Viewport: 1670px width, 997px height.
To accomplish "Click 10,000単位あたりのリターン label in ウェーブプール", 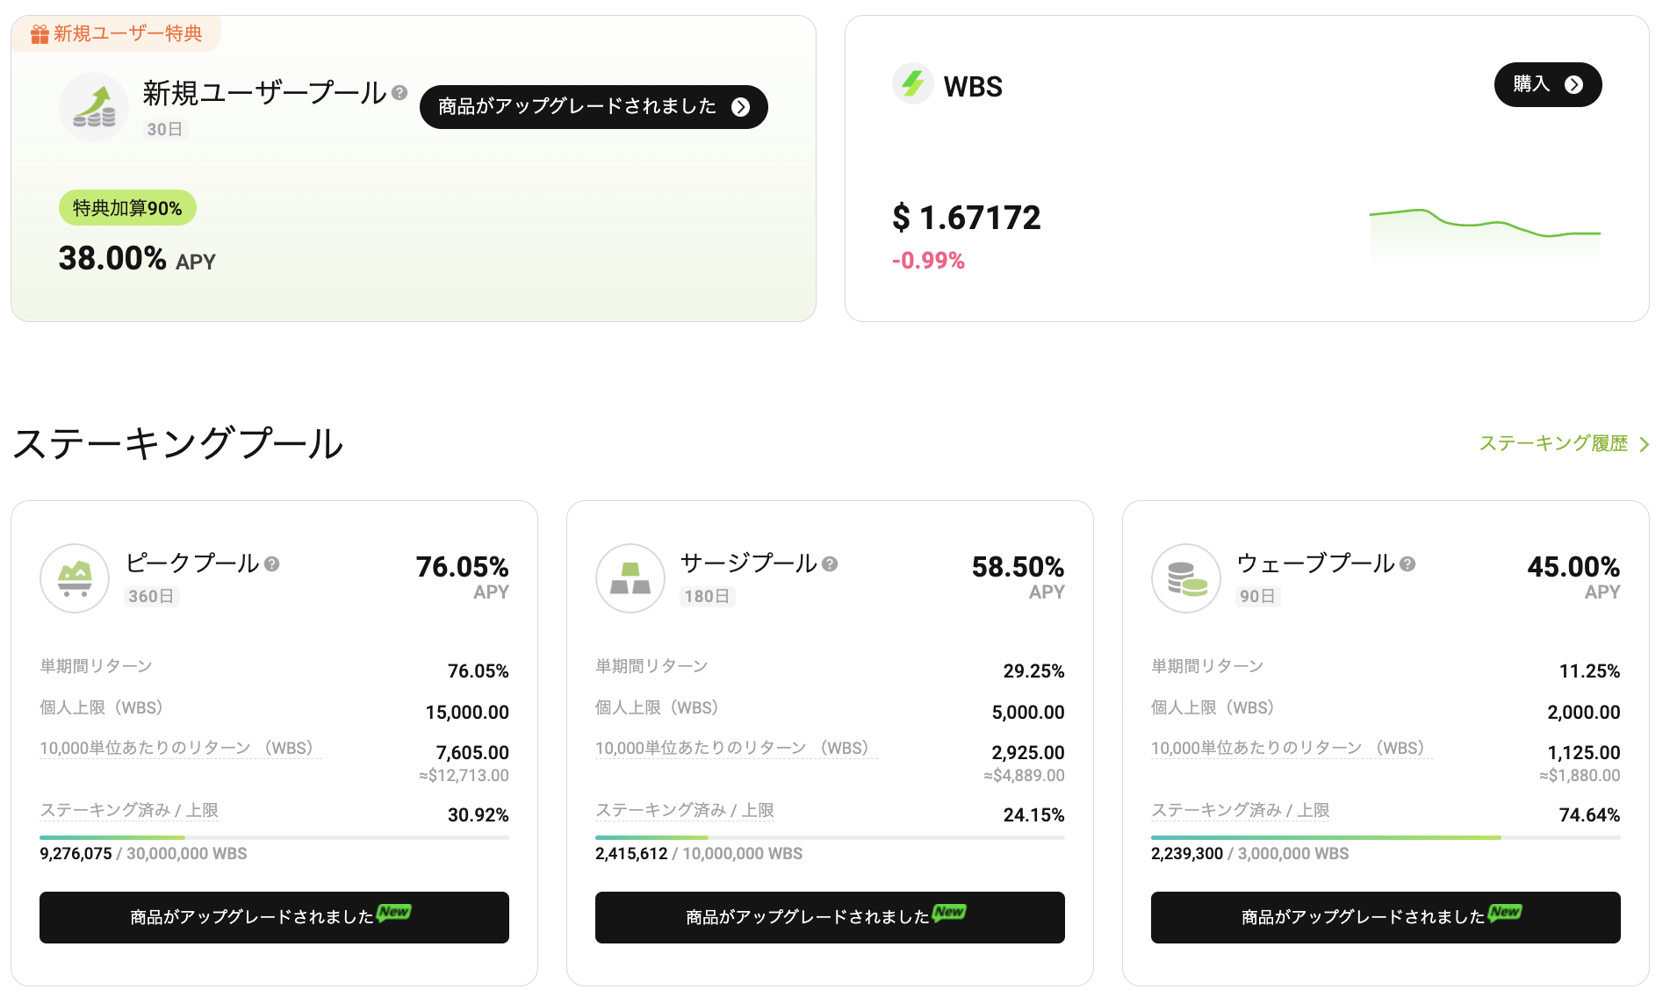I will [x=1292, y=748].
